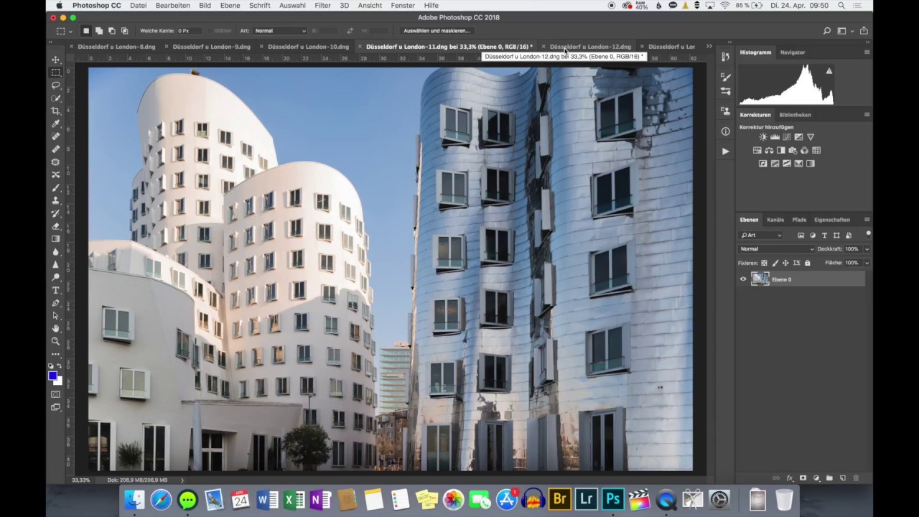Open the Actions panel play icon
The image size is (919, 517).
pyautogui.click(x=725, y=152)
